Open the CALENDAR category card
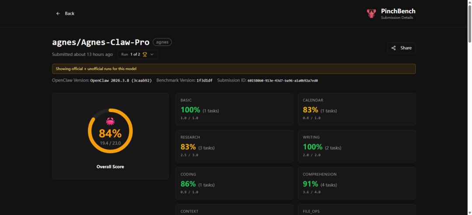 tap(356, 109)
